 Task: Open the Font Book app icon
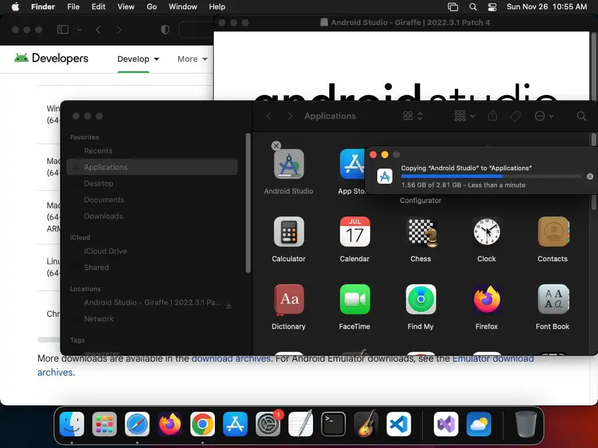point(552,299)
